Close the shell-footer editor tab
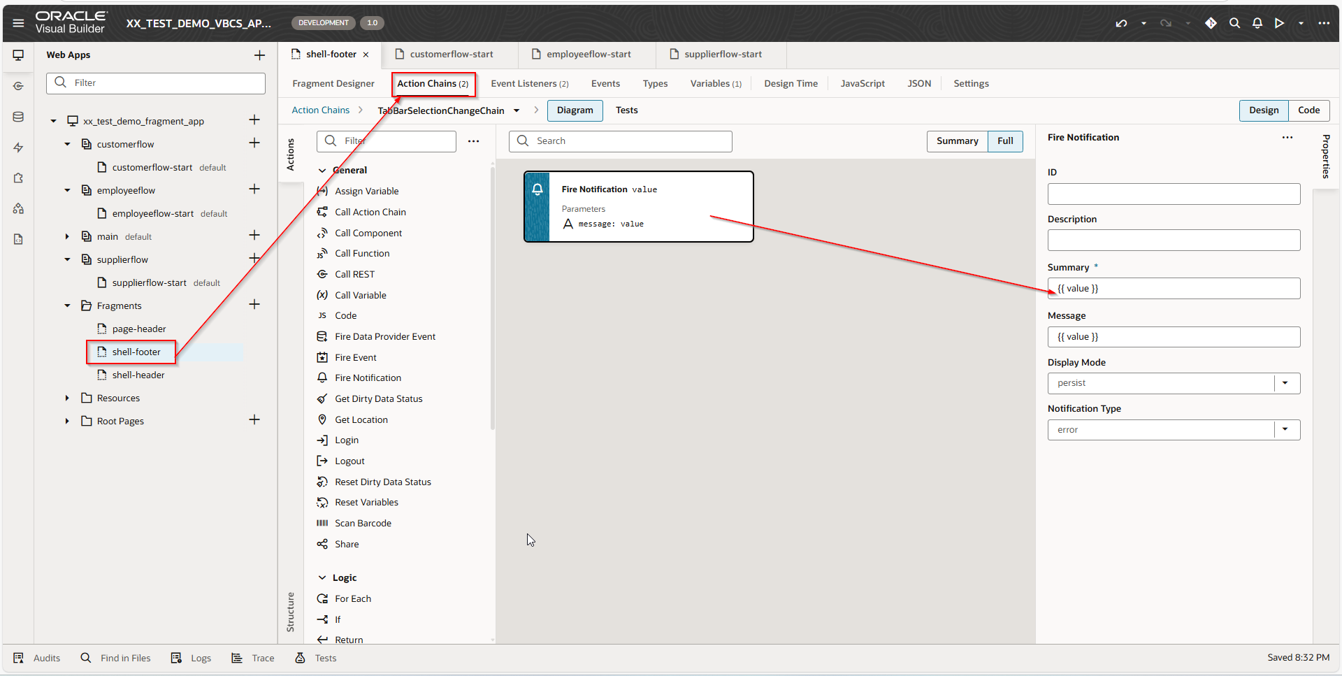The width and height of the screenshot is (1342, 676). coord(366,55)
